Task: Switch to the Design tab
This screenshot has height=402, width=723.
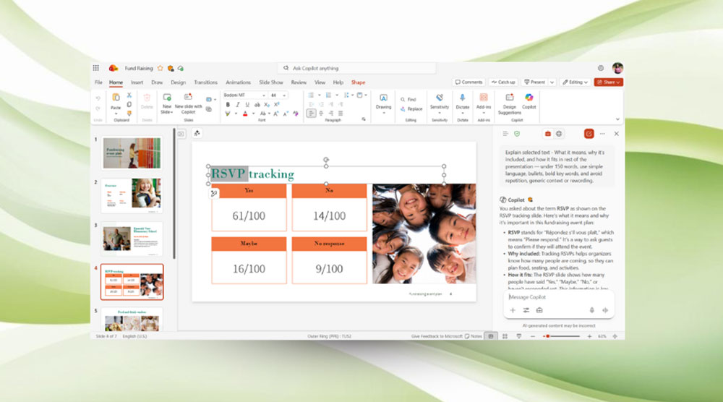Action: point(178,82)
